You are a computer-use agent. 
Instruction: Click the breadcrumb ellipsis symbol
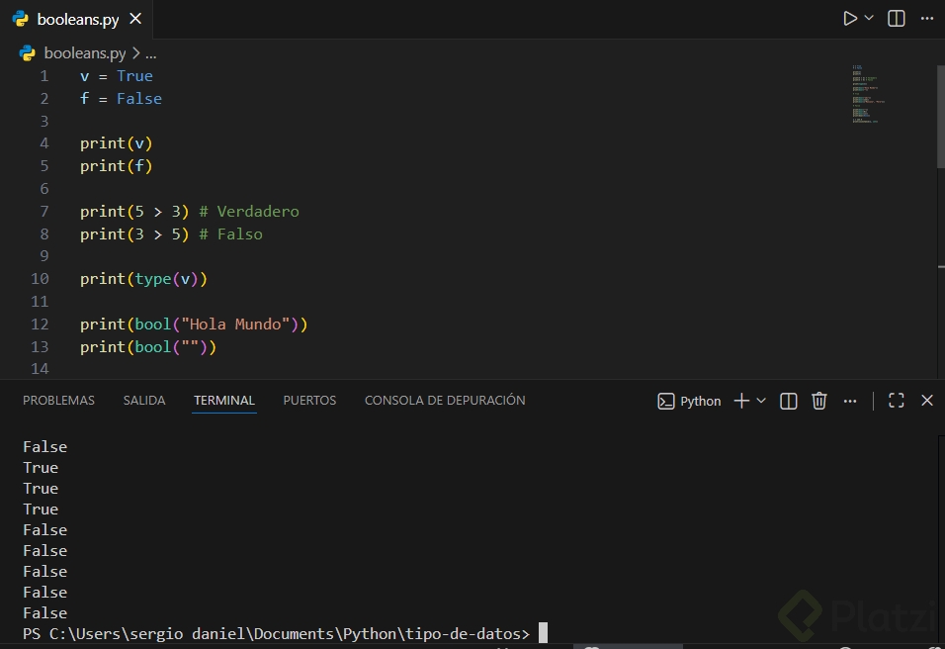[150, 53]
